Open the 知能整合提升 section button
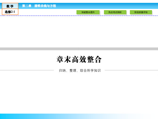Screen dimensions: 158x119 (x=88, y=12)
